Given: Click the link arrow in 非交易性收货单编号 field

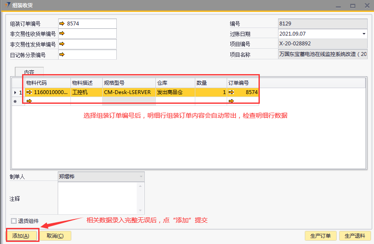Looking at the screenshot, I should tap(62, 33).
